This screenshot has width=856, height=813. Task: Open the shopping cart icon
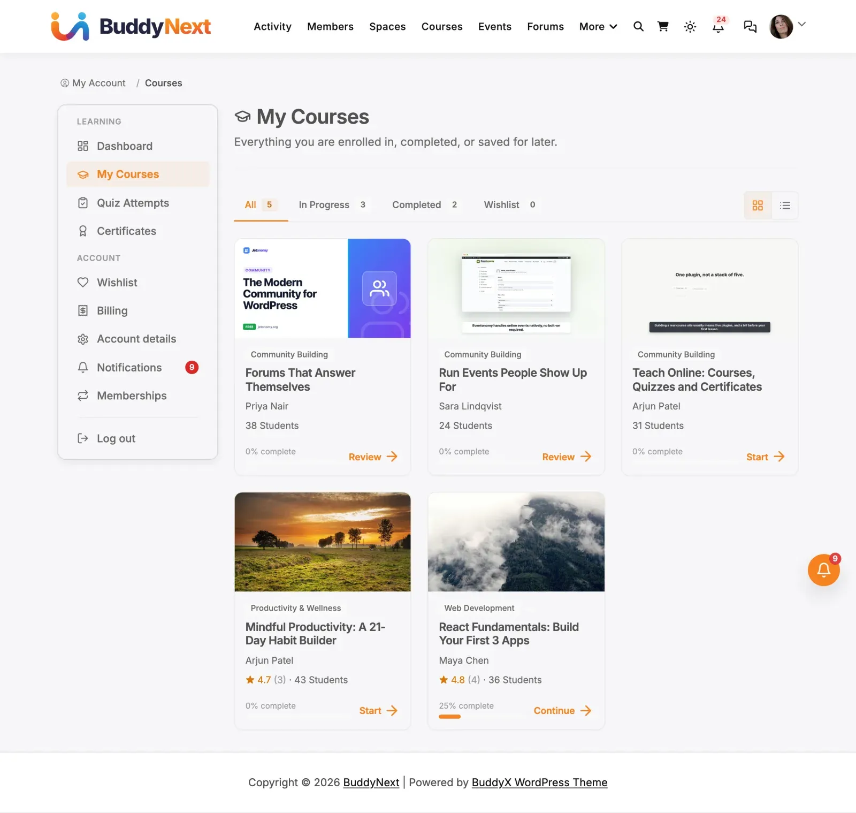tap(663, 26)
